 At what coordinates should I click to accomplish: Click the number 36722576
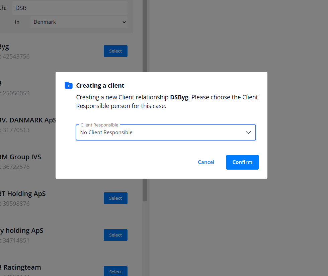[x=16, y=167]
